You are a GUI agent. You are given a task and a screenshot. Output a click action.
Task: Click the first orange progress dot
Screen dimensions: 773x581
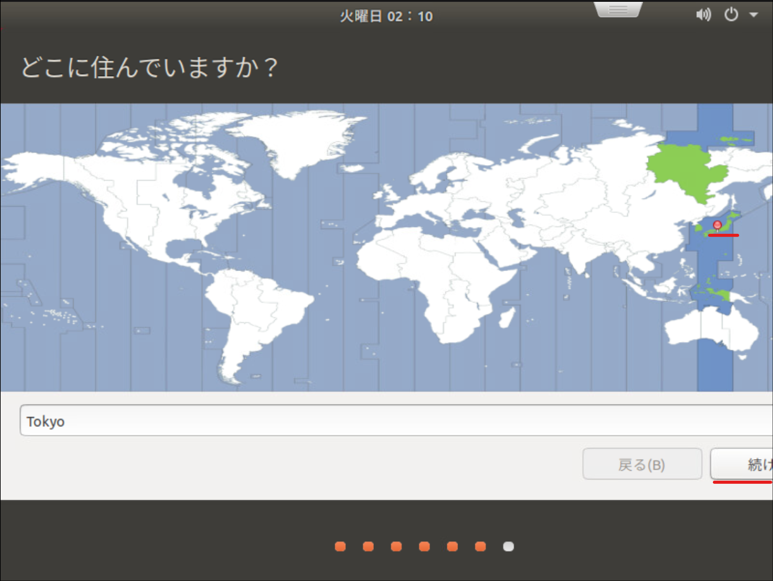tap(340, 546)
